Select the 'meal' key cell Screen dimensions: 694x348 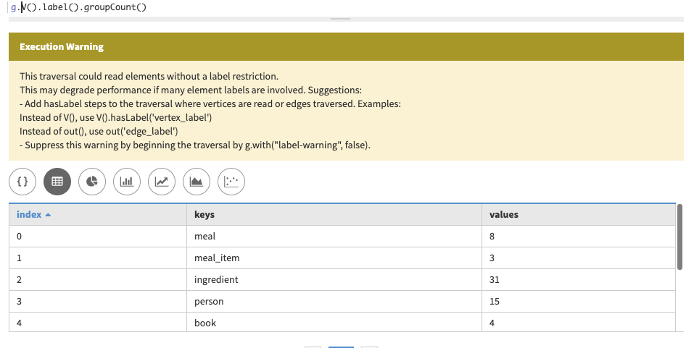point(205,236)
